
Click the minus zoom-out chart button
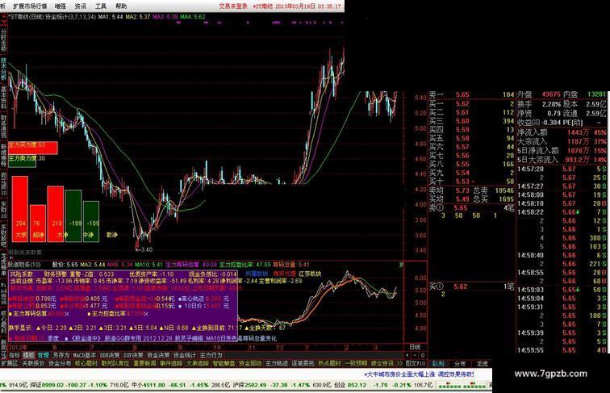[415, 355]
